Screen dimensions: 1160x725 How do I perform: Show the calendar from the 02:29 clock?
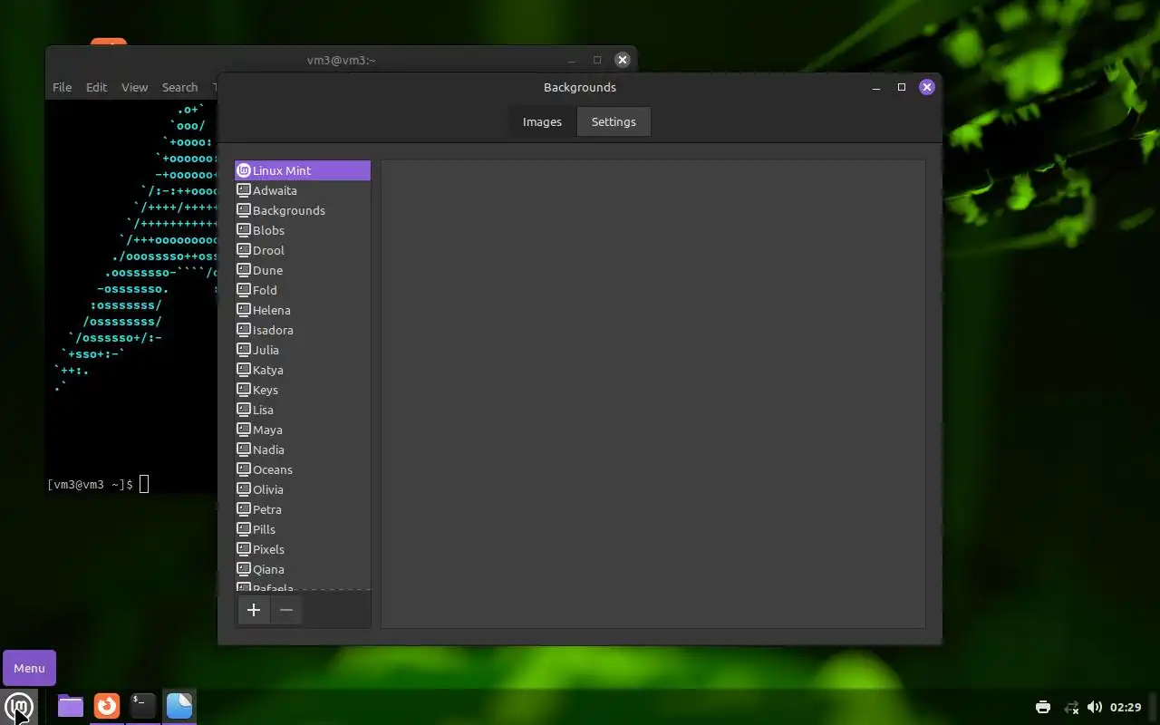click(x=1126, y=707)
